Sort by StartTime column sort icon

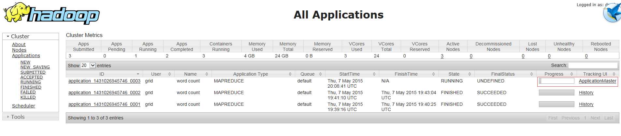pos(374,74)
